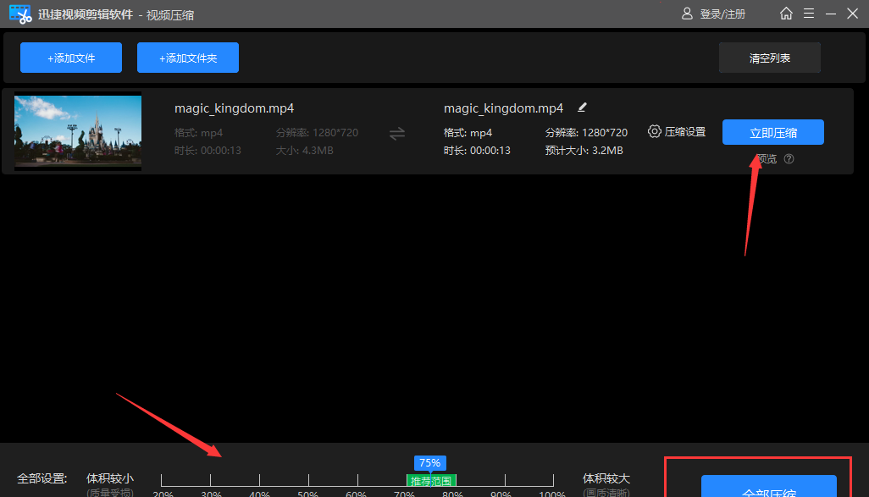The width and height of the screenshot is (869, 497).
Task: Click the output 格式: mp4 text
Action: pyautogui.click(x=468, y=132)
